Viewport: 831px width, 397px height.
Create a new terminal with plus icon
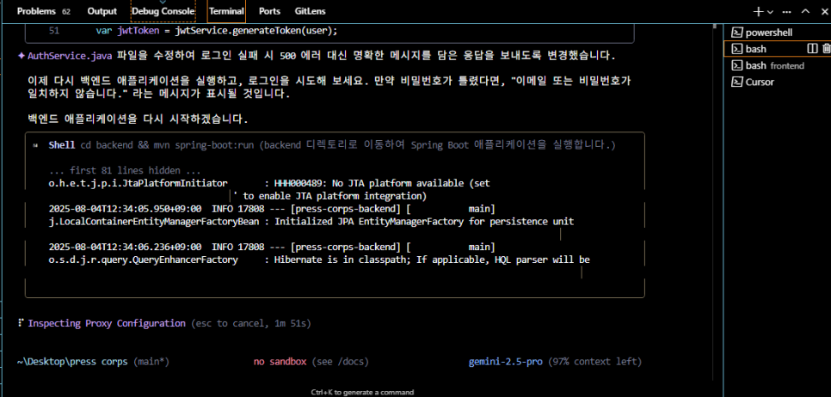(x=759, y=11)
